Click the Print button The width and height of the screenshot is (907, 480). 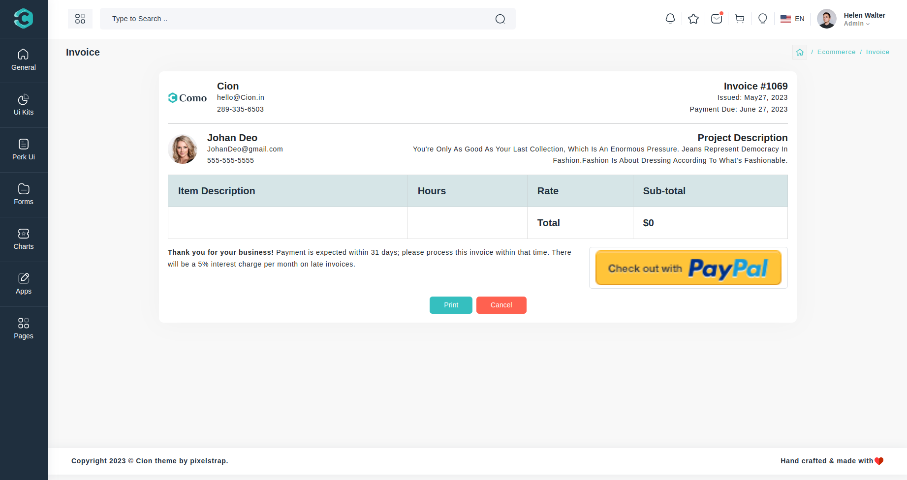[451, 305]
